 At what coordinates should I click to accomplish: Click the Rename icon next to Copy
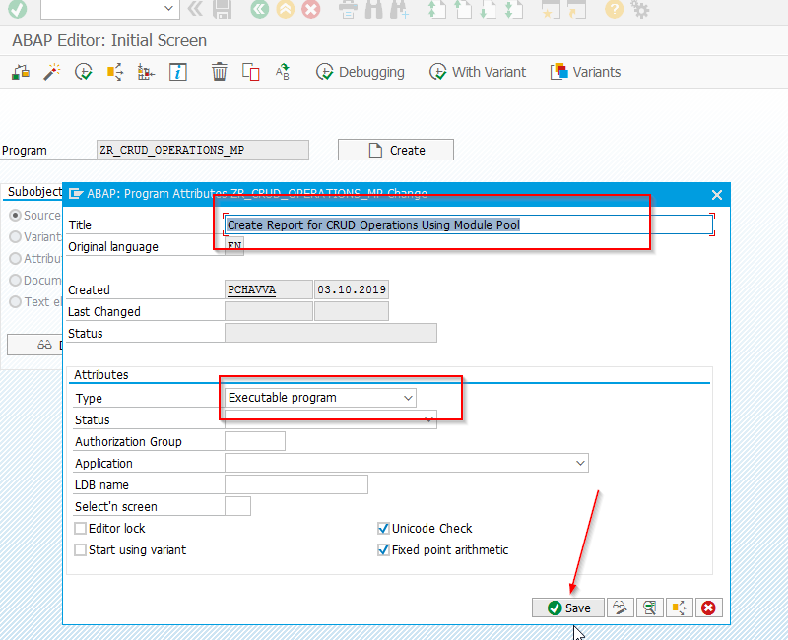click(283, 71)
